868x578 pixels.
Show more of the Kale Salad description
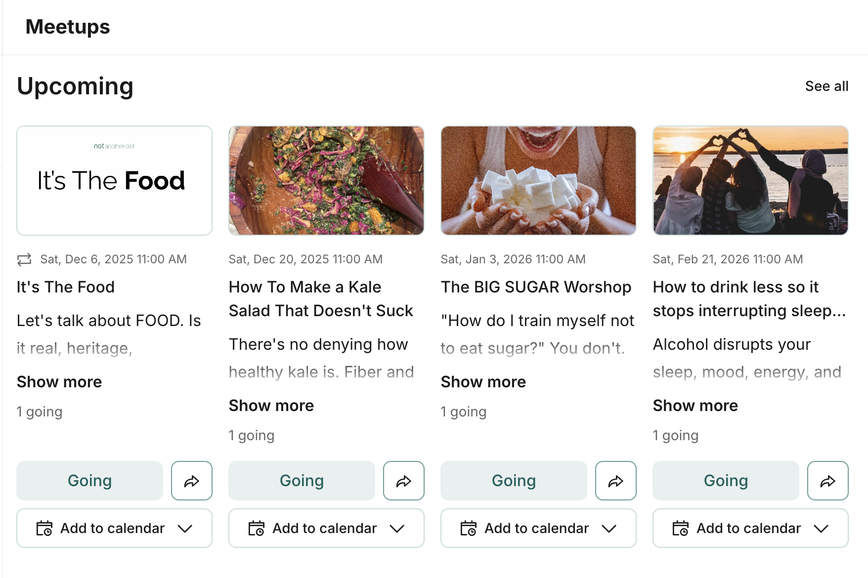pyautogui.click(x=271, y=406)
